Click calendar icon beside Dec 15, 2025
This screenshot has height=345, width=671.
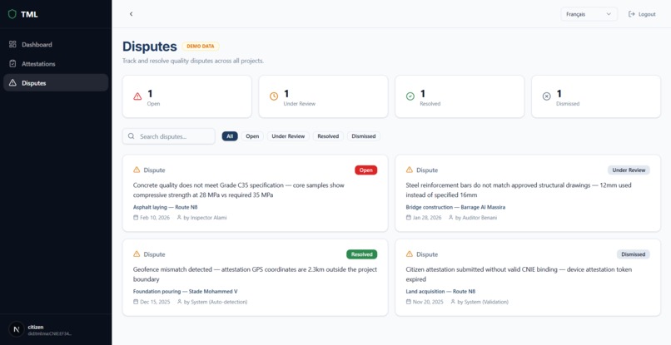point(136,302)
